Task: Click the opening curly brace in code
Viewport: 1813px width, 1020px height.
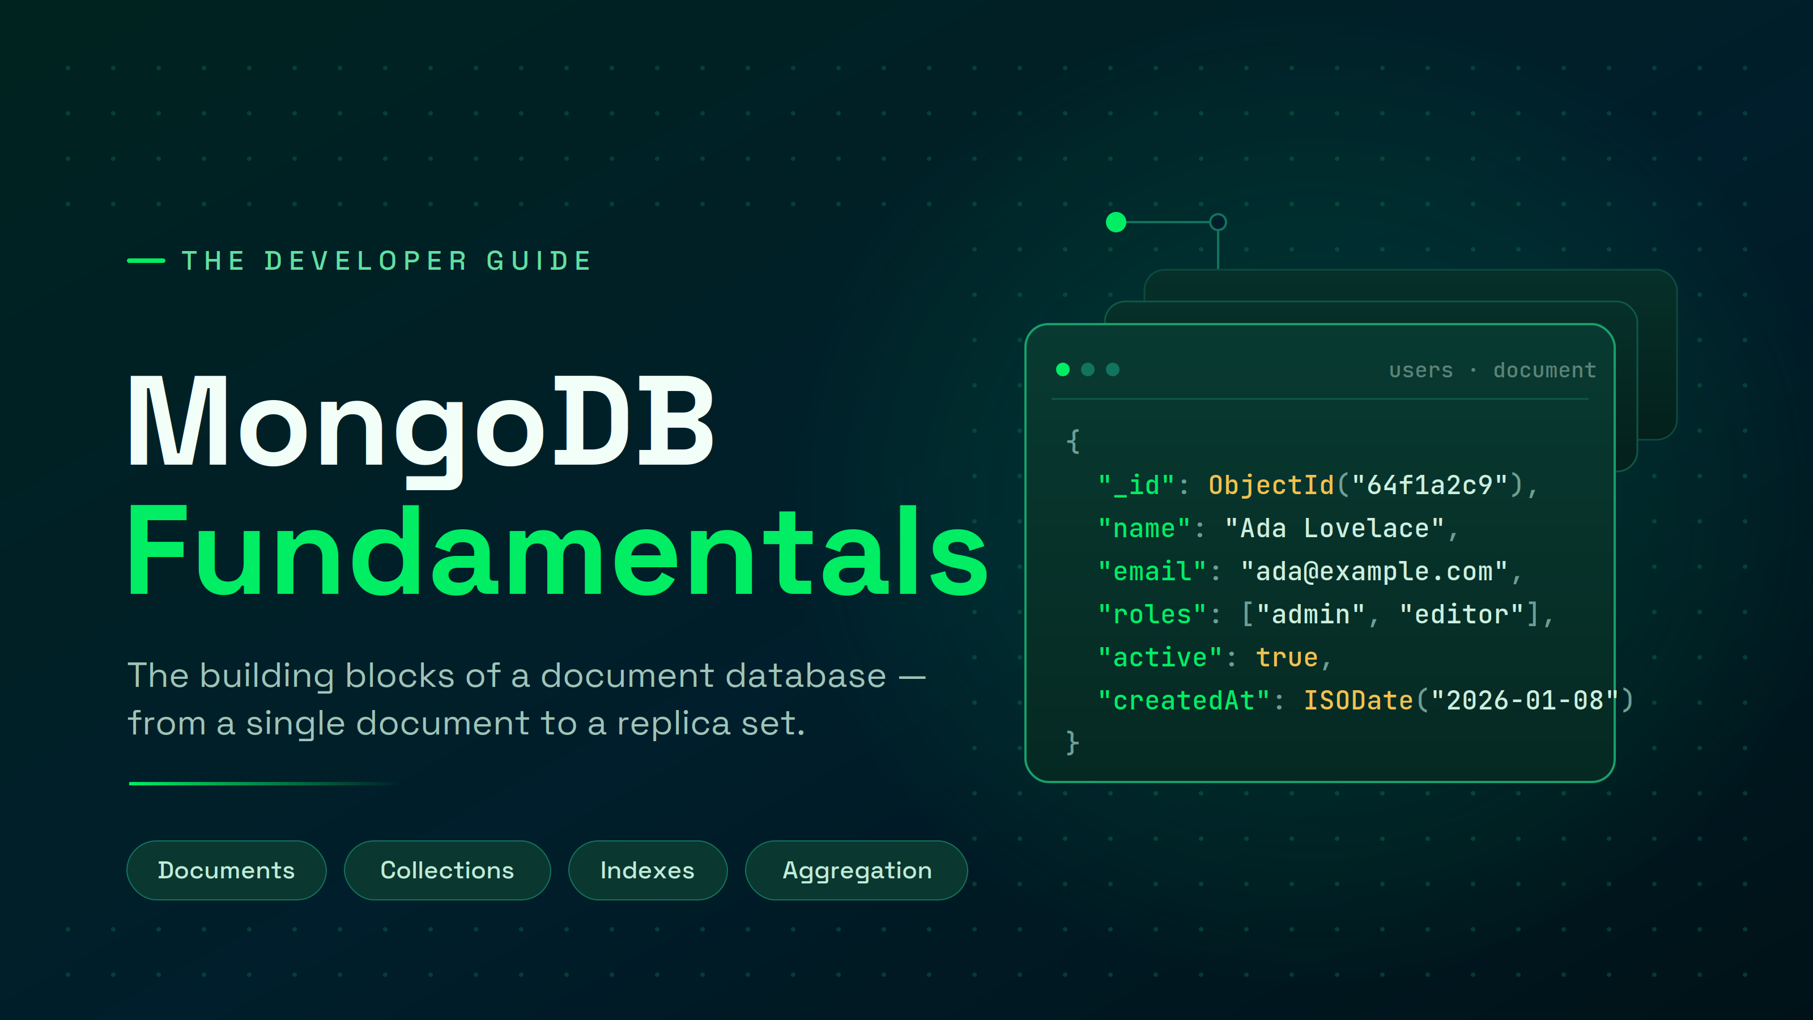Action: point(1073,441)
